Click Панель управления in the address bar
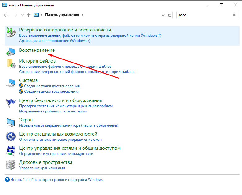This screenshot has width=242, height=195. [x=62, y=15]
